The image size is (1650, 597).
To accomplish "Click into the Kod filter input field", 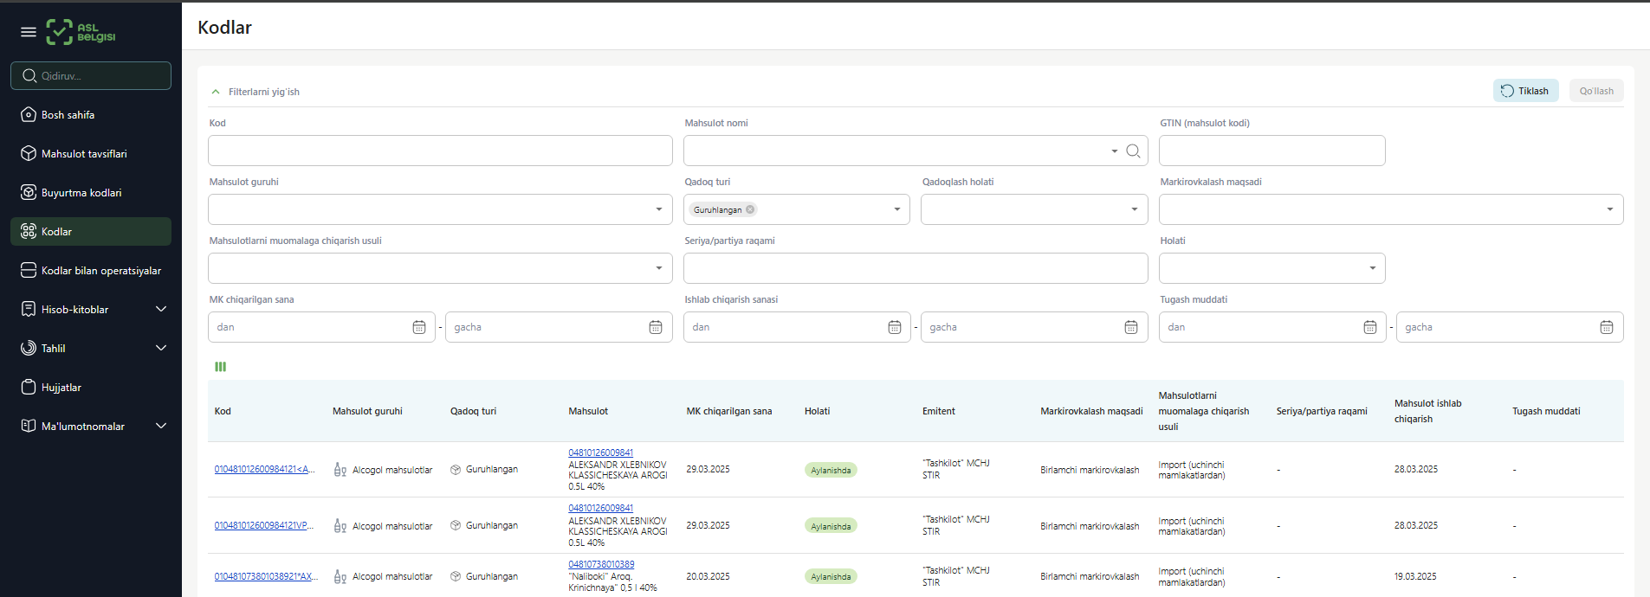I will coord(440,151).
